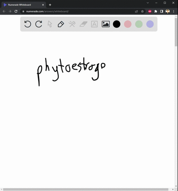The height and width of the screenshot is (191, 178).
Task: Open the browser extensions puzzle menu
Action: (x=156, y=11)
